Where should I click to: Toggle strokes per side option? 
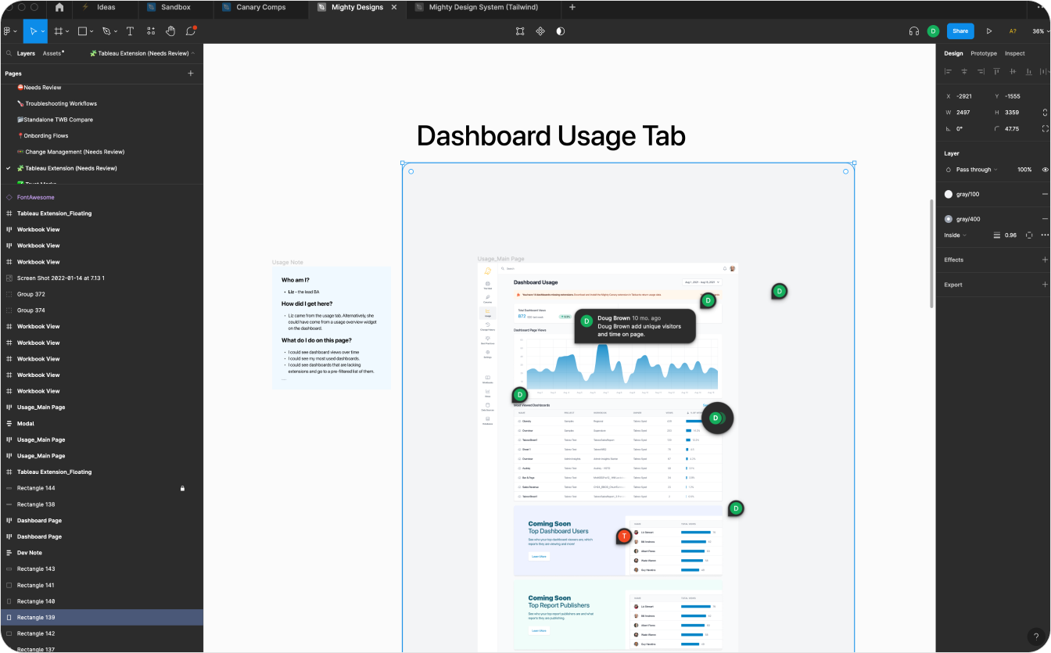[x=1029, y=235]
